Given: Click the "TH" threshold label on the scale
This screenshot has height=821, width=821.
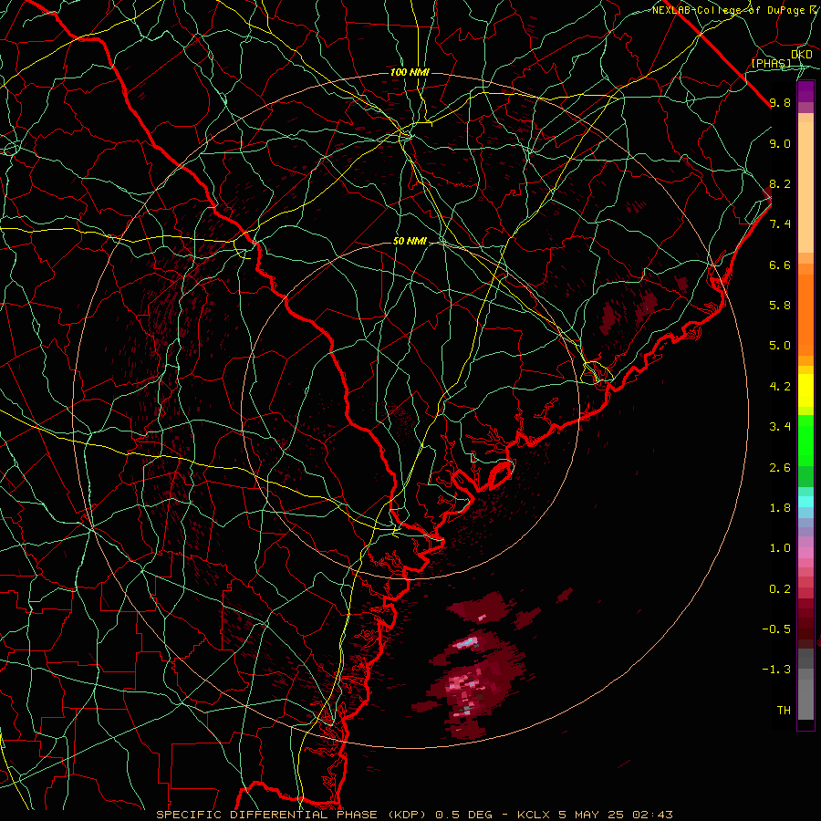Looking at the screenshot, I should (784, 711).
